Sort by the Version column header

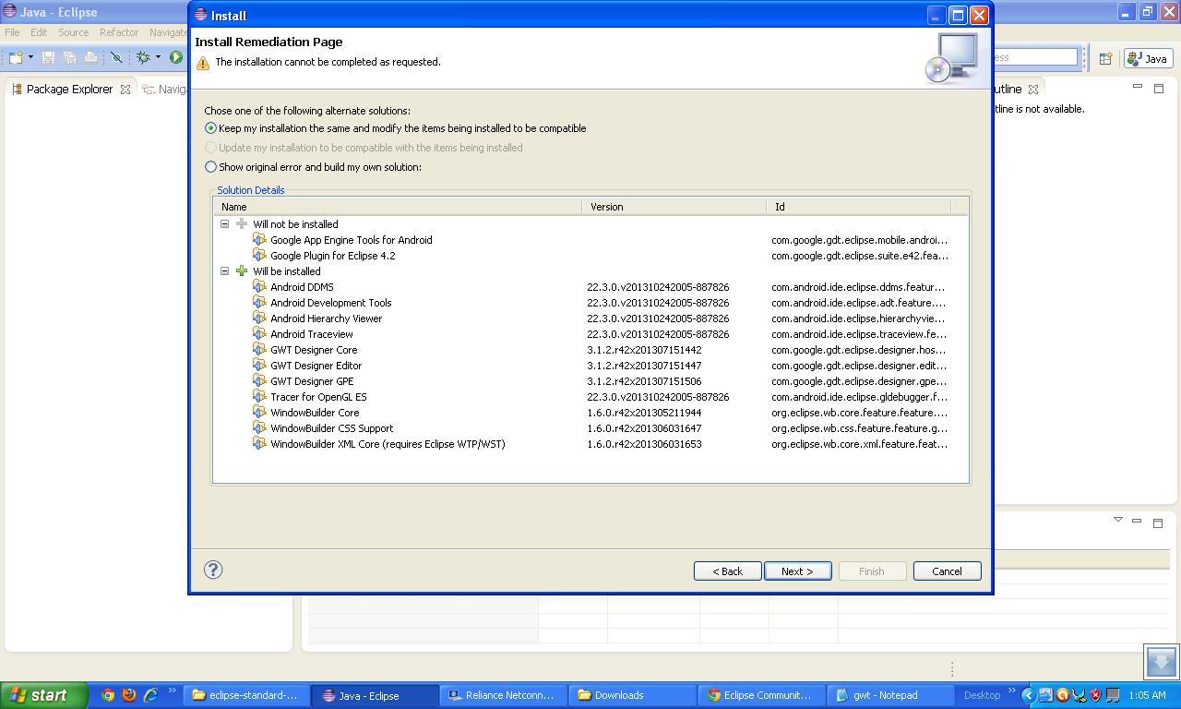(674, 207)
